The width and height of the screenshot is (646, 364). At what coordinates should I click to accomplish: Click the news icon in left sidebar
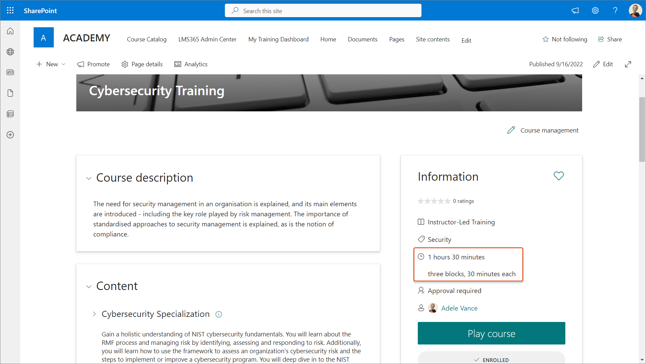(10, 72)
